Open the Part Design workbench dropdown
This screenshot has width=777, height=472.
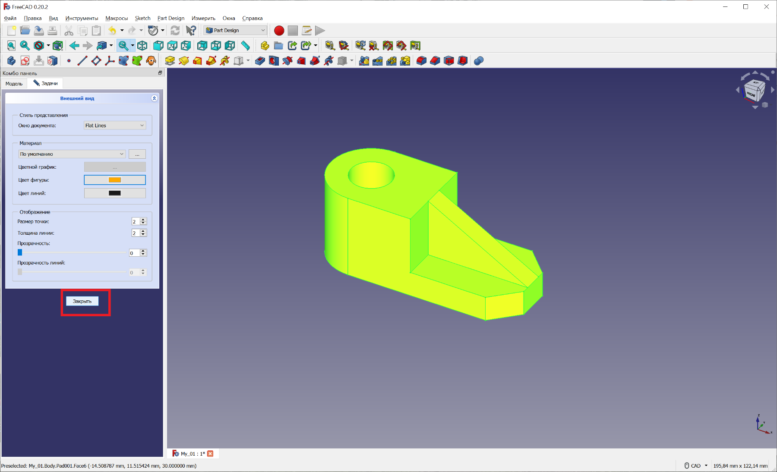[x=235, y=31]
